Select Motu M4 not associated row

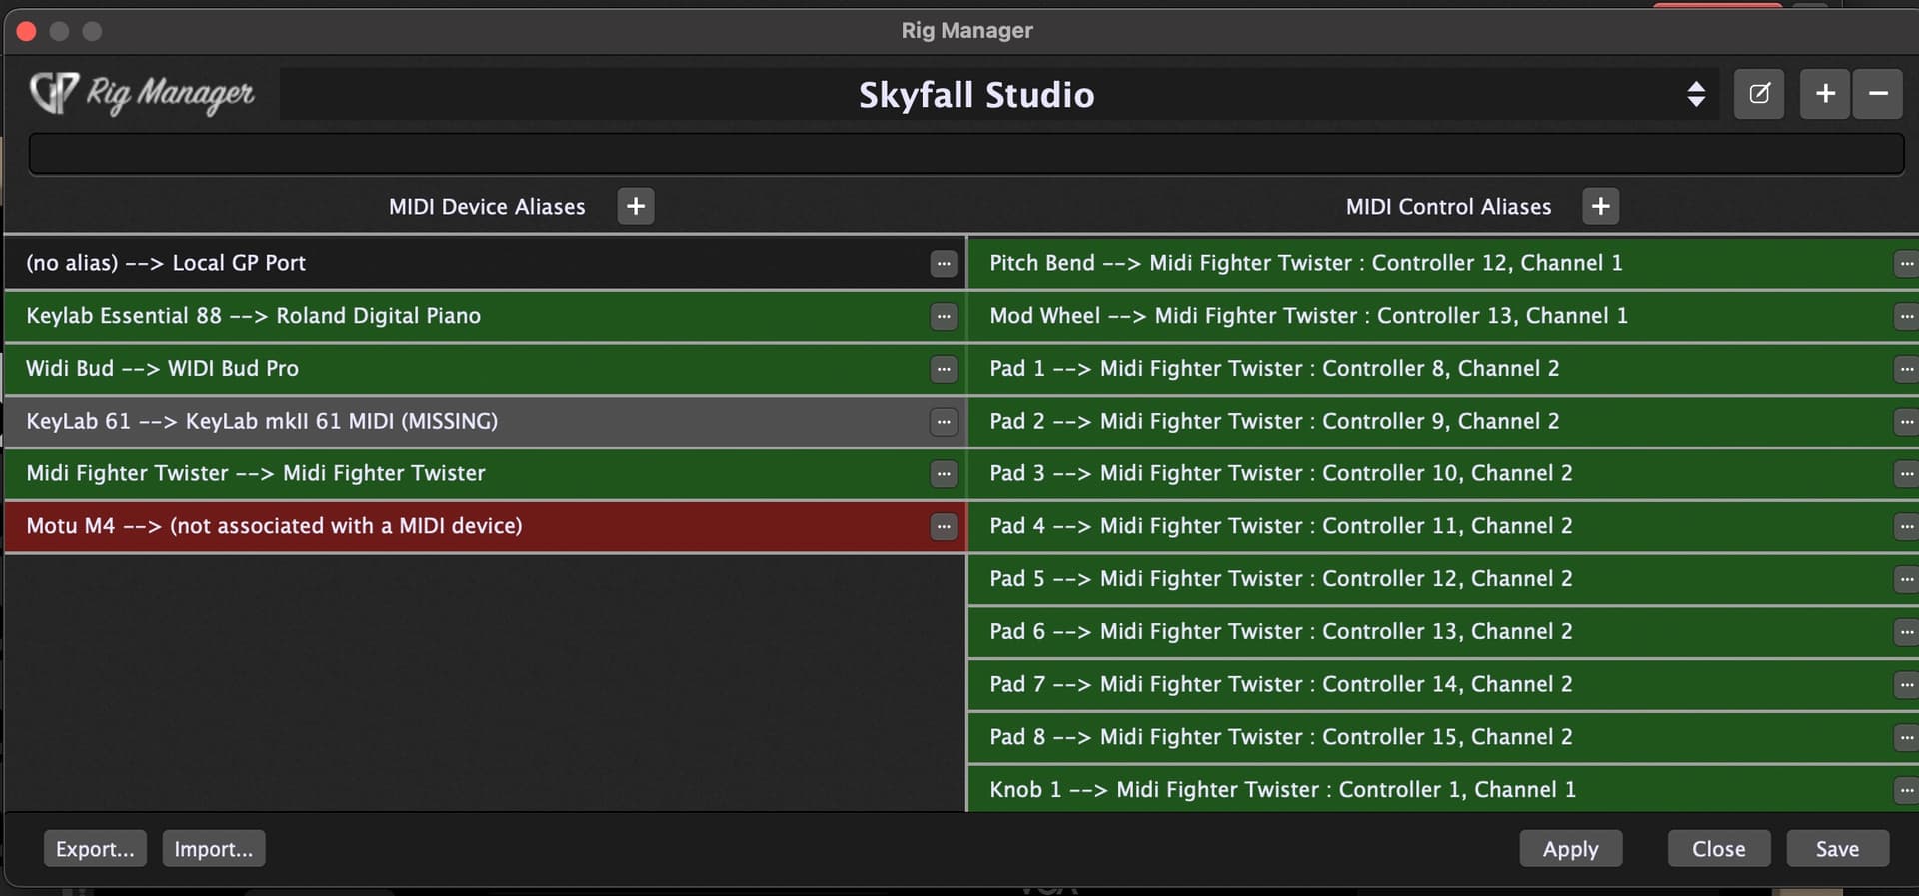(x=485, y=526)
